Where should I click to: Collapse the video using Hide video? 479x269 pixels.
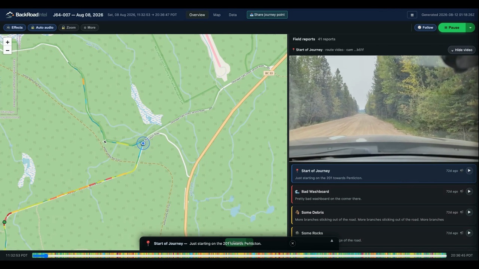point(461,50)
